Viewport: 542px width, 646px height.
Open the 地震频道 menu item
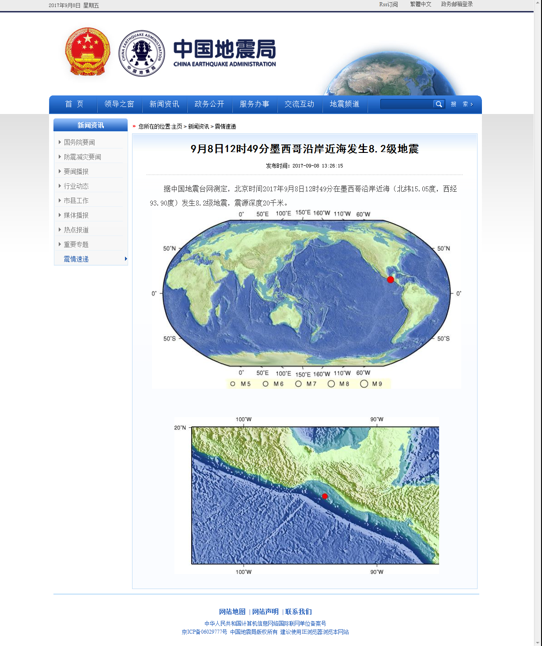(345, 104)
